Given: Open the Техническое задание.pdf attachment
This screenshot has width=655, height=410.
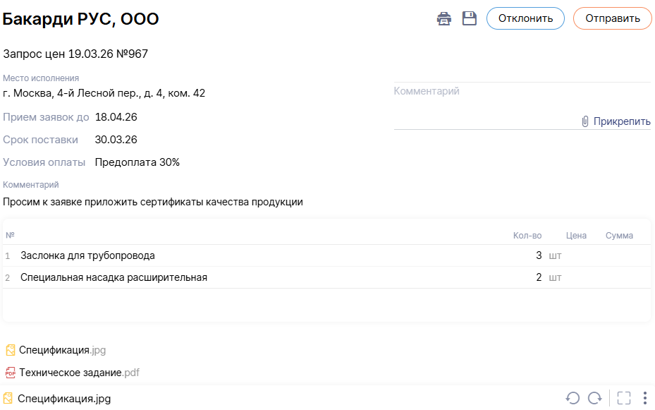Looking at the screenshot, I should click(x=79, y=373).
